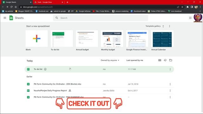Open template section more options
203x114 pixels.
point(169,26)
